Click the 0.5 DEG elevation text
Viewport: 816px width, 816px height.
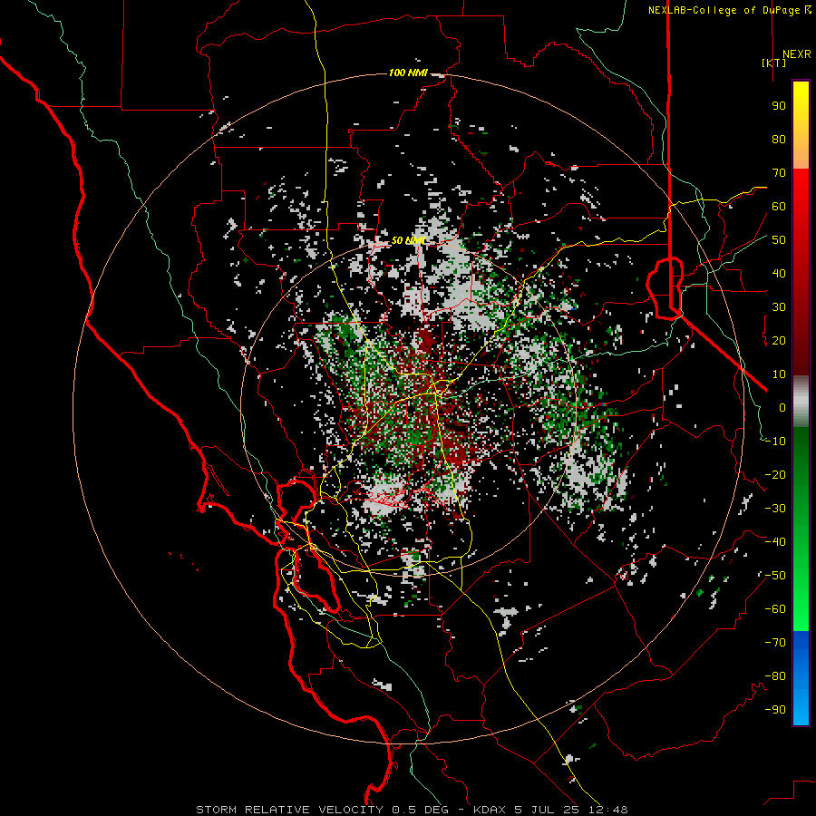(x=419, y=810)
